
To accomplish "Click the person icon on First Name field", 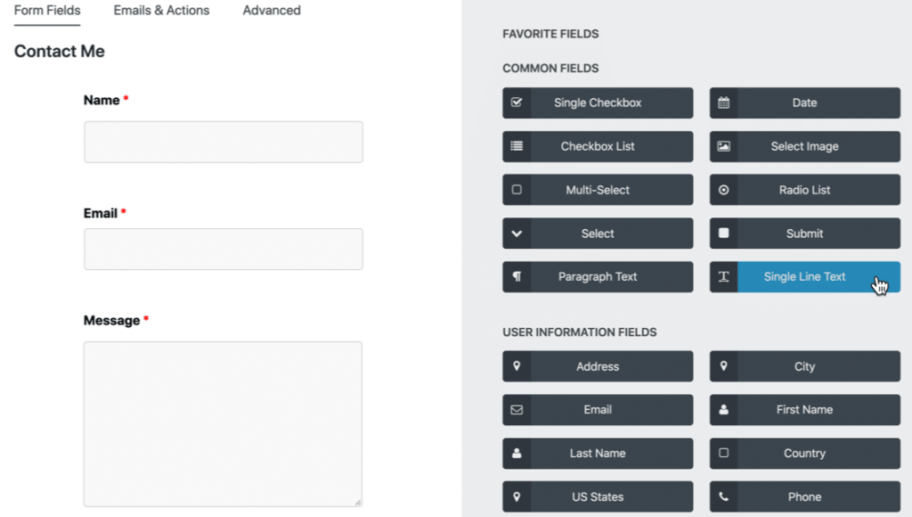I will (723, 409).
